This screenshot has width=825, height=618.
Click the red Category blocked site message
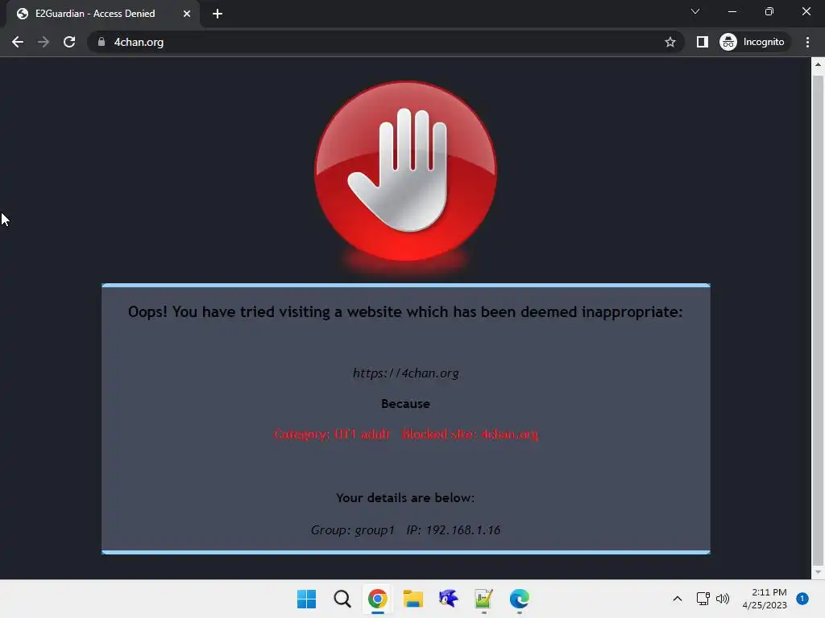406,434
